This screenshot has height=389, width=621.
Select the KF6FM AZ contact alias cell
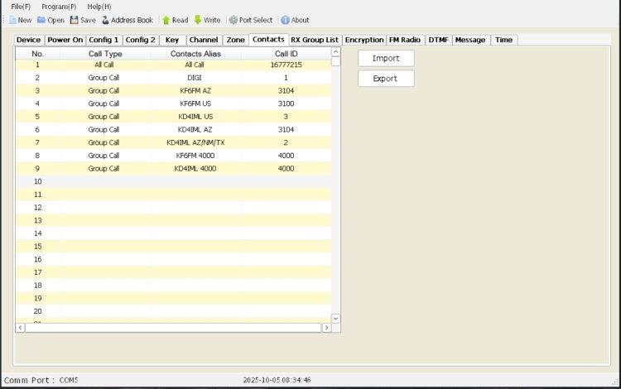[195, 90]
